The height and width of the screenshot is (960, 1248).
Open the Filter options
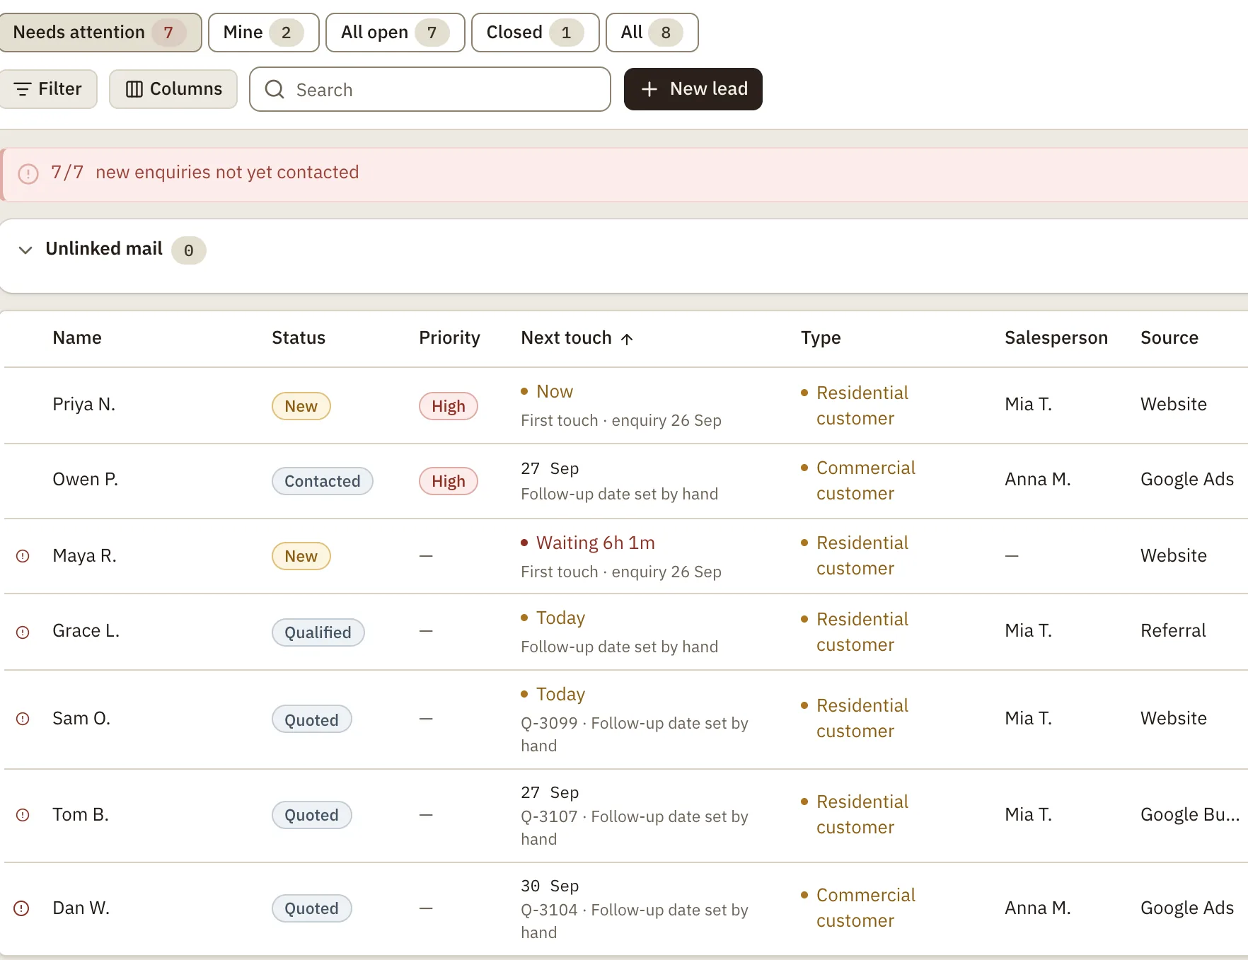[48, 89]
